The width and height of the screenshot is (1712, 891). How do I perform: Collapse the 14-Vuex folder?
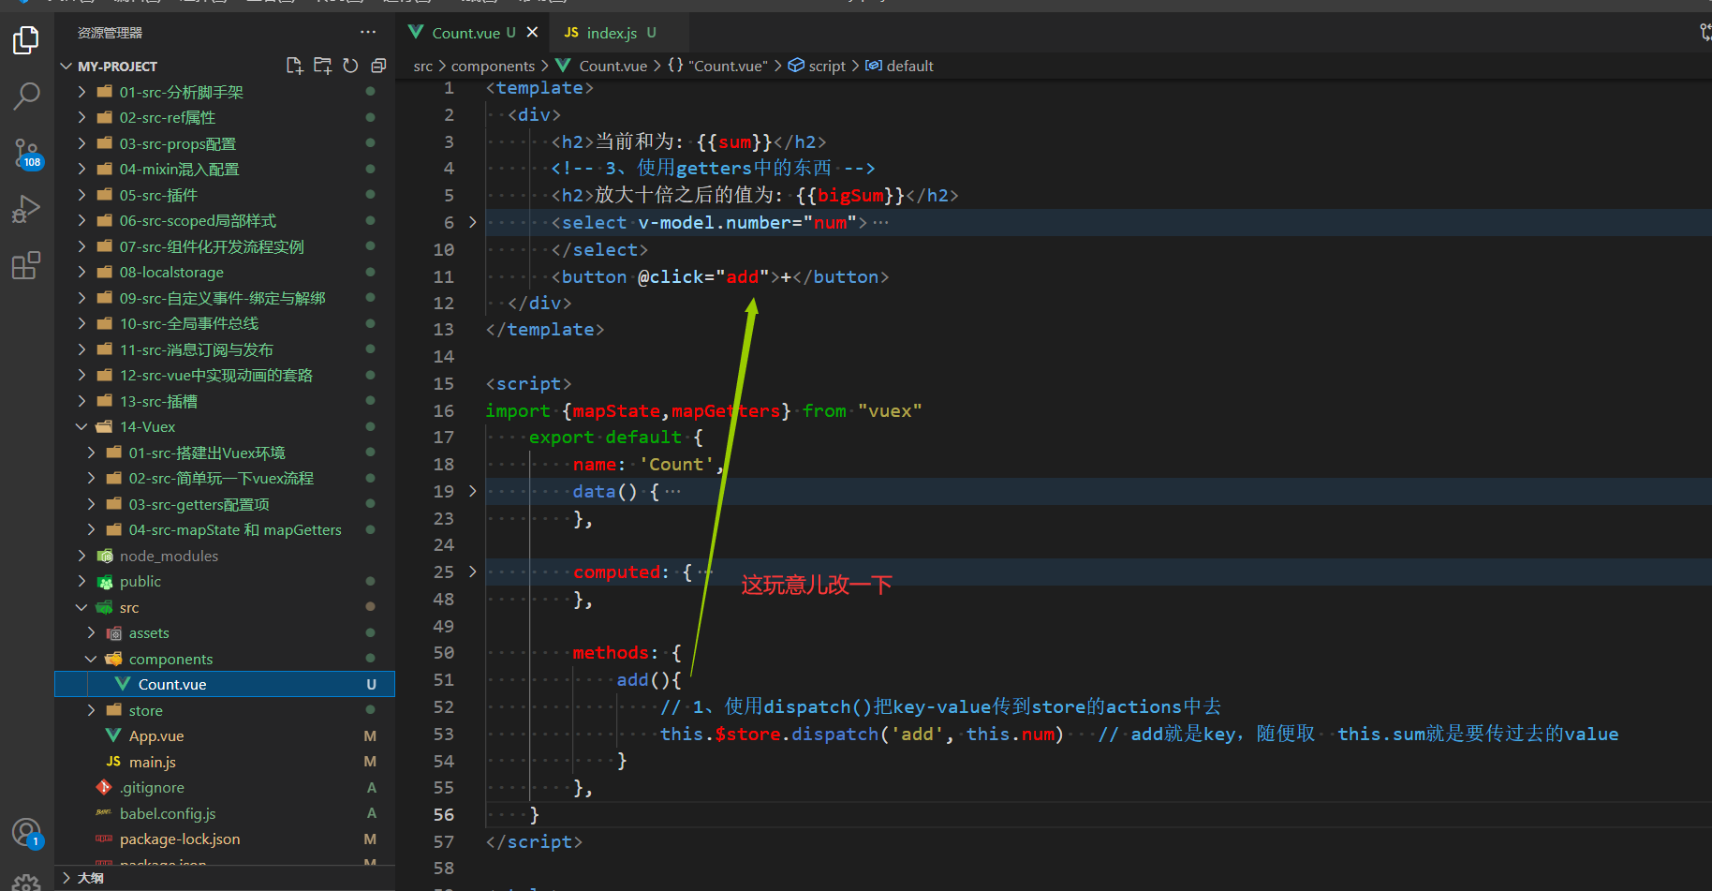click(x=81, y=426)
